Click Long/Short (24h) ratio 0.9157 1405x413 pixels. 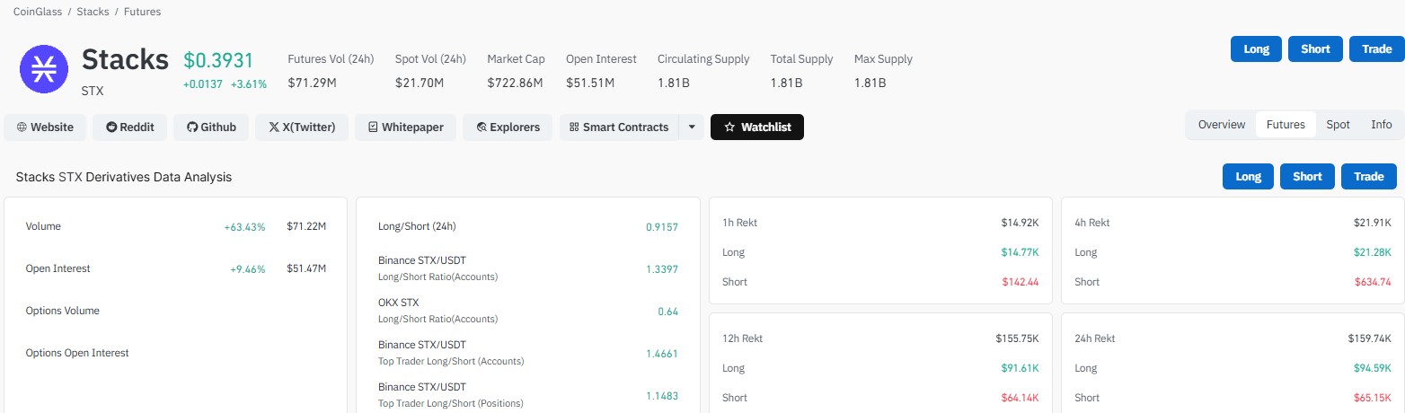[x=662, y=227]
